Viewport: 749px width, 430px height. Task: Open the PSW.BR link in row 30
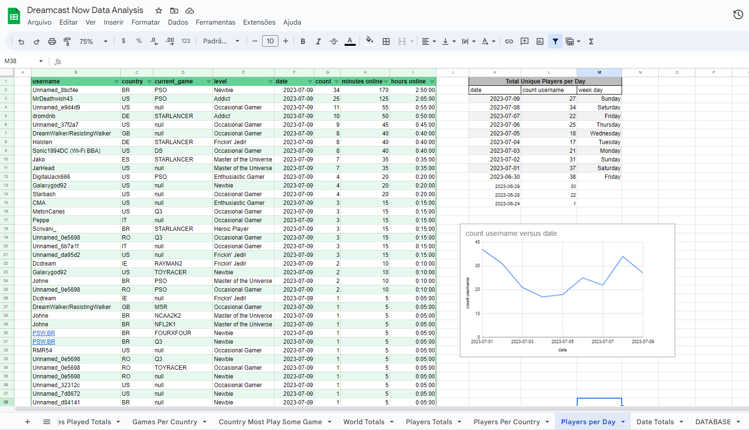pos(44,333)
